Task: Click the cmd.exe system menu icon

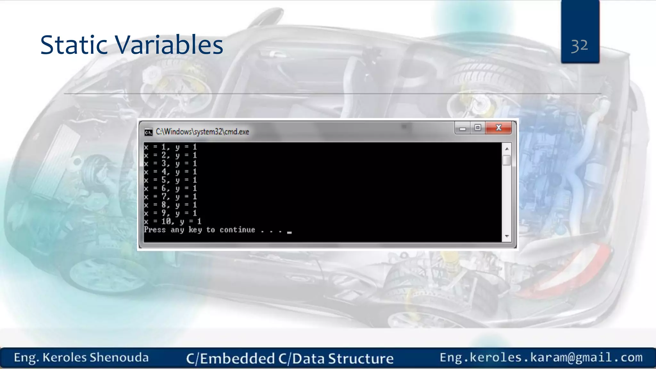Action: click(x=148, y=132)
